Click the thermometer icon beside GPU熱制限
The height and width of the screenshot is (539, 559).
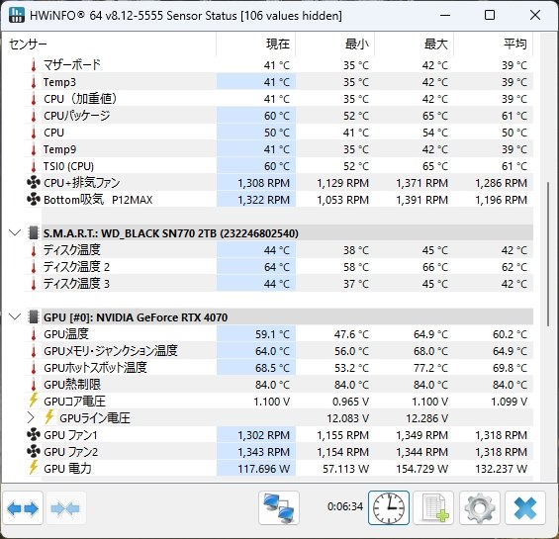(x=34, y=385)
